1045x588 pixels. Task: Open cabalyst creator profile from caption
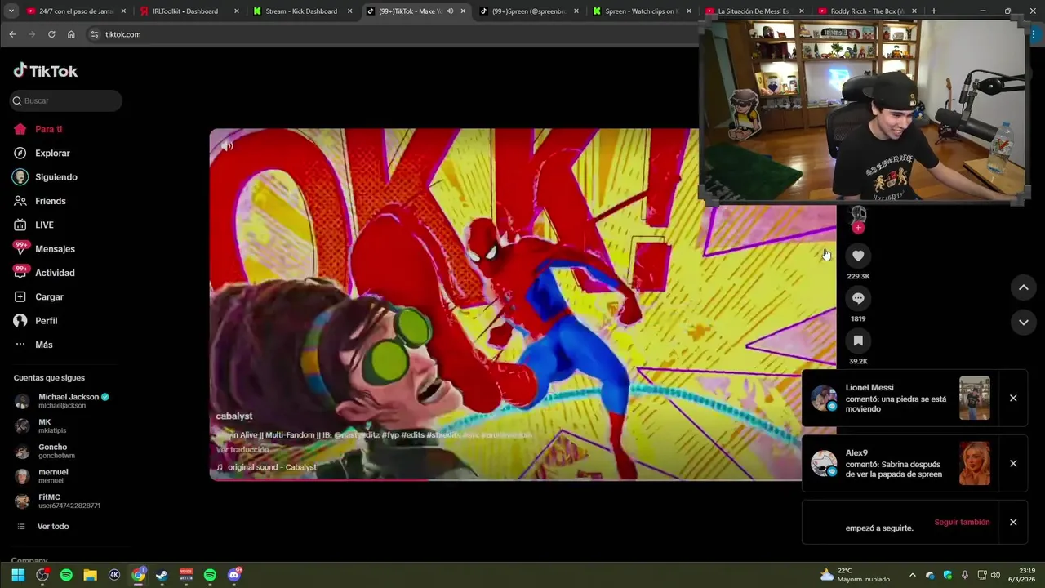tap(234, 416)
